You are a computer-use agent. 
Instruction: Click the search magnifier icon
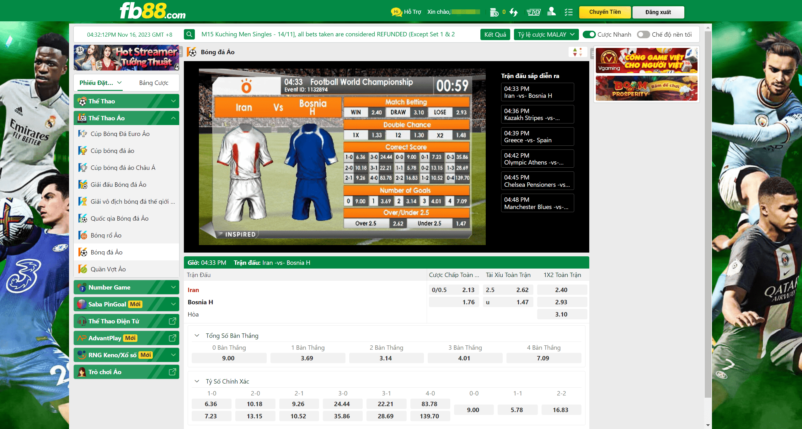point(189,34)
